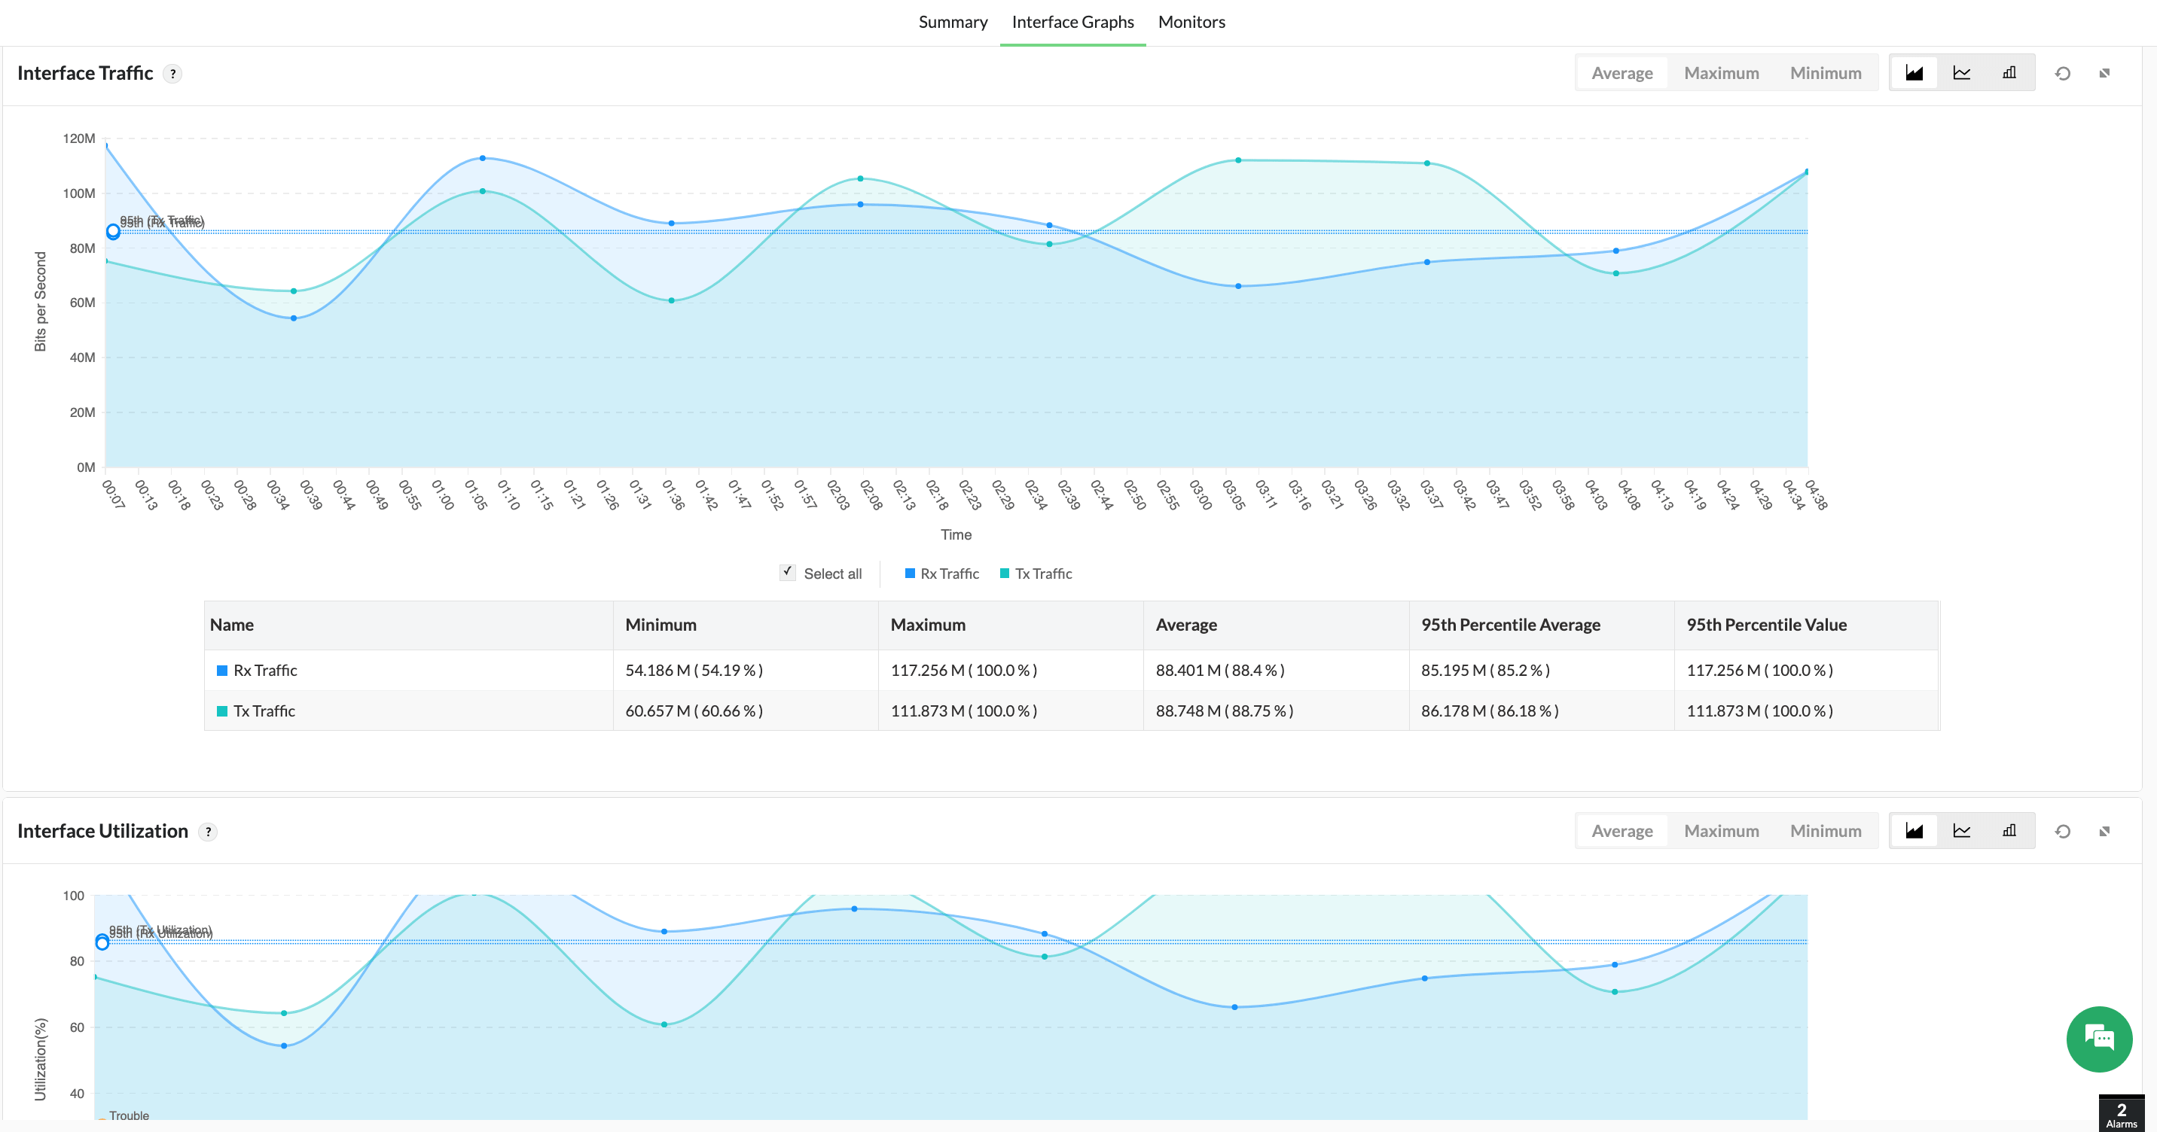2157x1132 pixels.
Task: Click Rx 95th percentile average 85.195 M
Action: click(x=1485, y=670)
